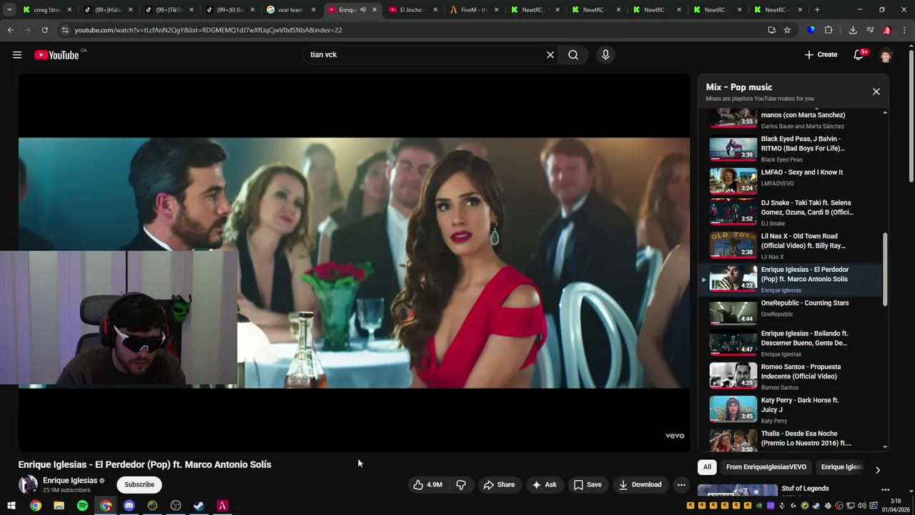
Task: Open the tab search dropdown arrow
Action: point(9,10)
